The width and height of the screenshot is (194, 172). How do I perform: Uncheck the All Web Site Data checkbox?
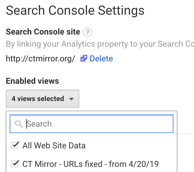(x=15, y=145)
